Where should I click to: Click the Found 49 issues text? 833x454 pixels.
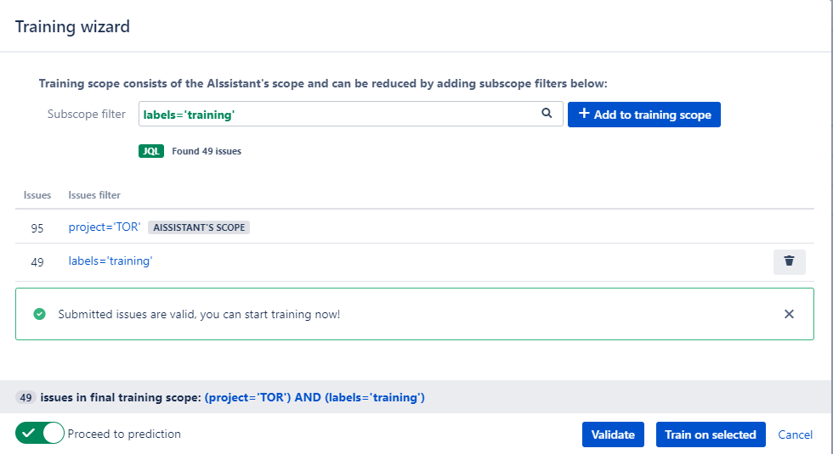[207, 151]
